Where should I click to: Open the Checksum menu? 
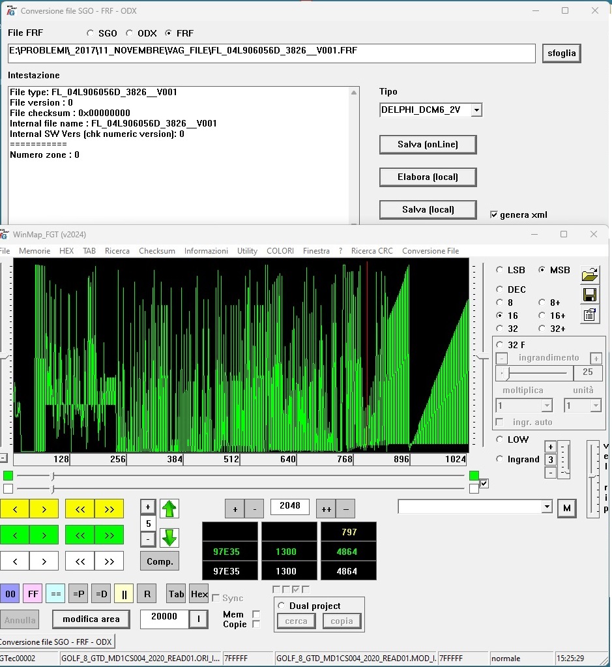(x=156, y=251)
